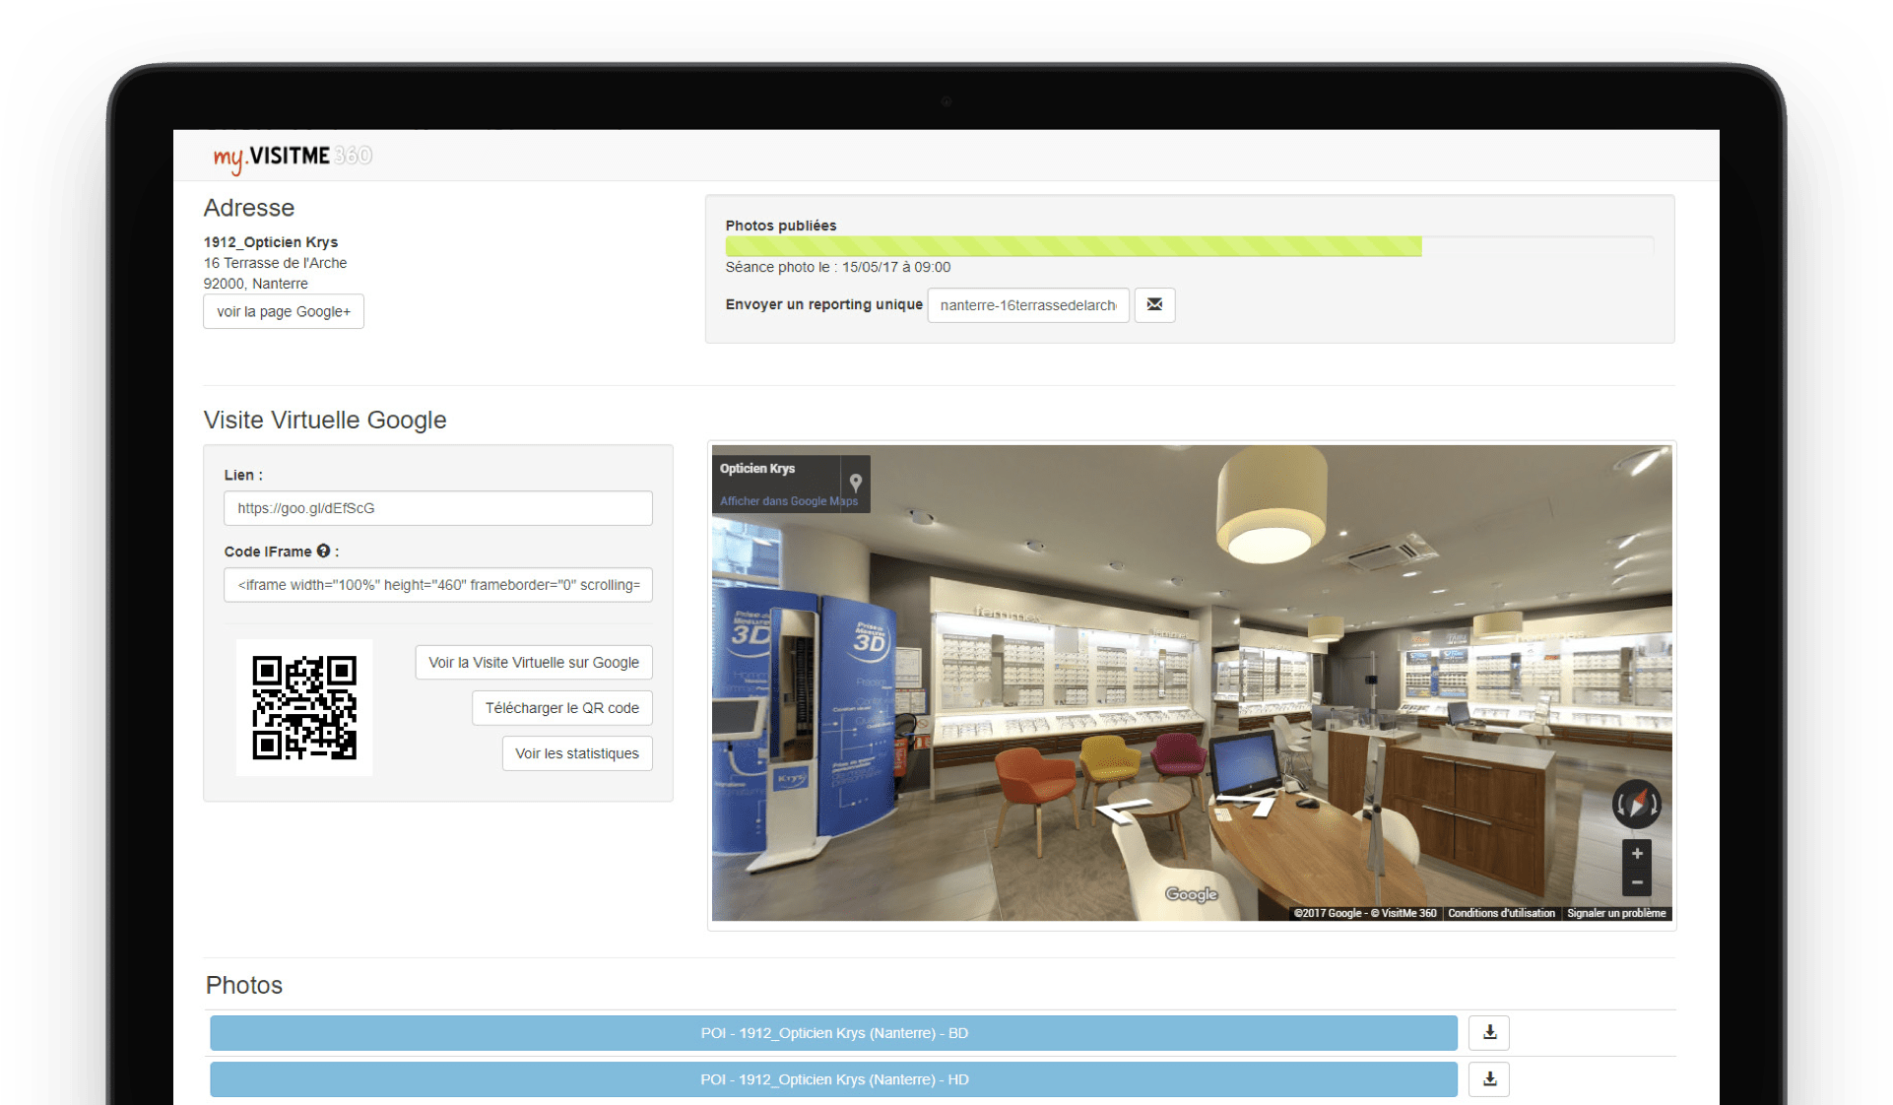Click the 'Envoyer un reporting unique' label

(824, 304)
